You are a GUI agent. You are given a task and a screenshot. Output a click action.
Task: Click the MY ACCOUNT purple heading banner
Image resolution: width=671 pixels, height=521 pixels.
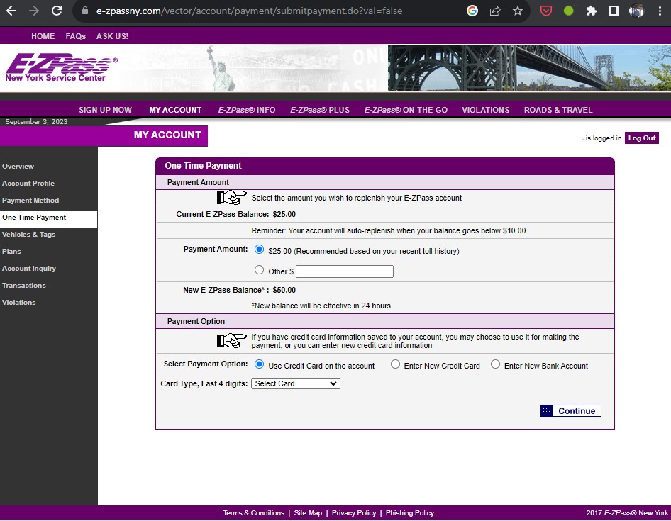click(x=104, y=135)
